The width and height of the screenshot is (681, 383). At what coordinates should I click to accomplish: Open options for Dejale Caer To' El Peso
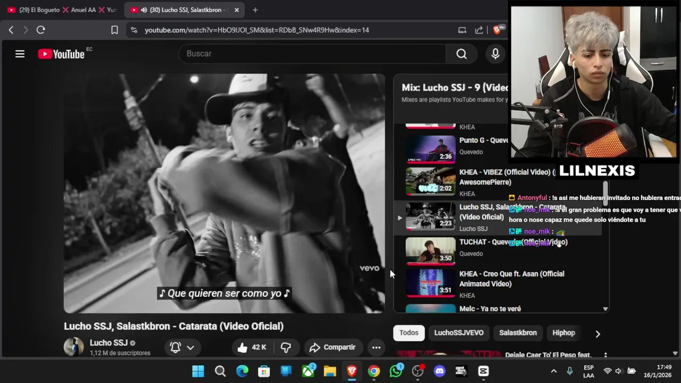pyautogui.click(x=605, y=355)
